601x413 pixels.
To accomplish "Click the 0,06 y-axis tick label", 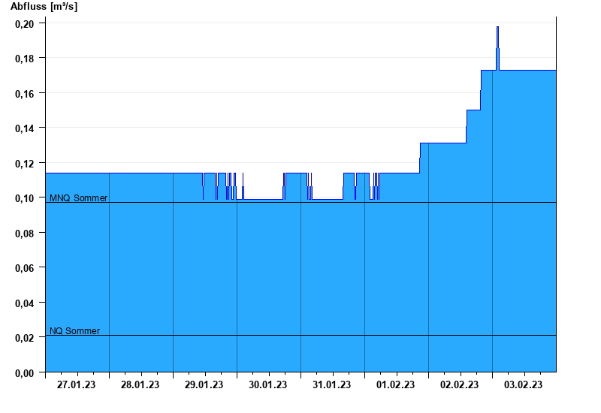I will click(x=25, y=268).
